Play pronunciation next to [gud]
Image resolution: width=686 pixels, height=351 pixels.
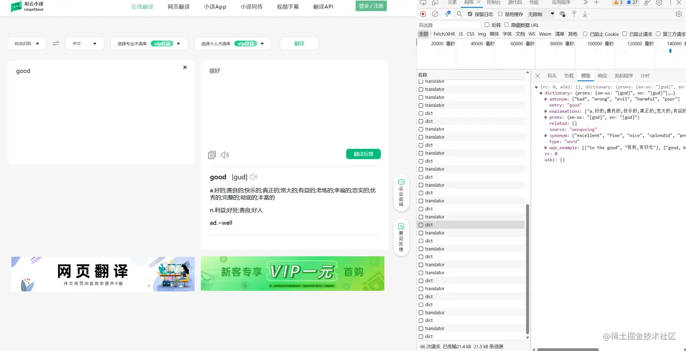click(254, 177)
